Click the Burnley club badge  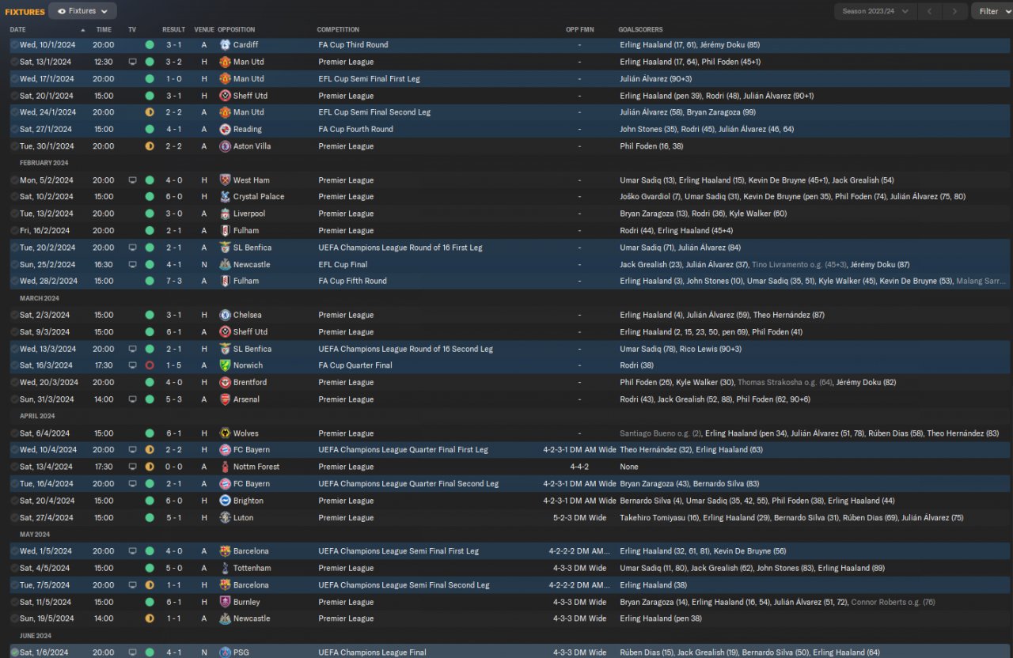(x=225, y=602)
